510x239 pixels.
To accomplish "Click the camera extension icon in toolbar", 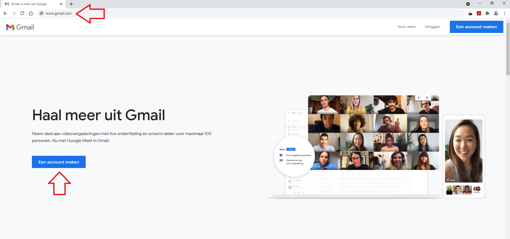I will (x=470, y=13).
